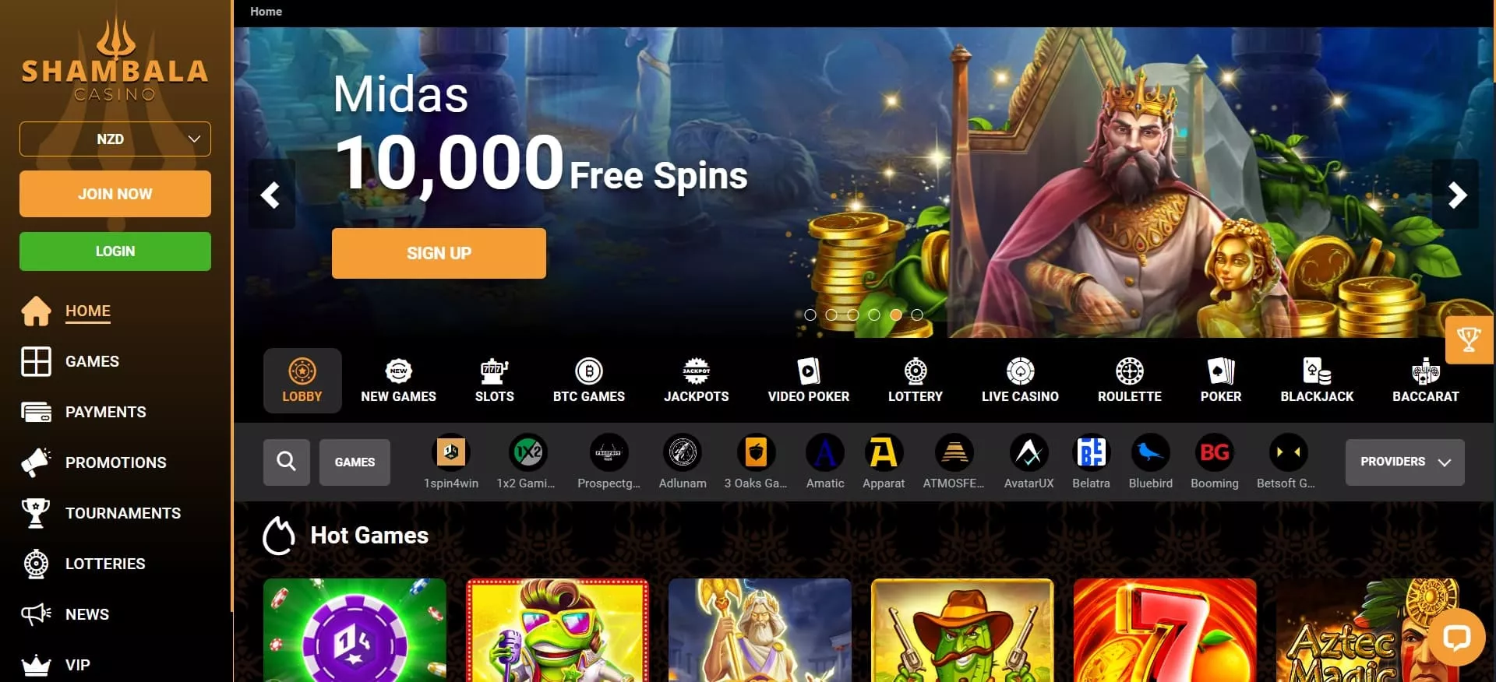Open the BTC Games category icon

pos(589,371)
